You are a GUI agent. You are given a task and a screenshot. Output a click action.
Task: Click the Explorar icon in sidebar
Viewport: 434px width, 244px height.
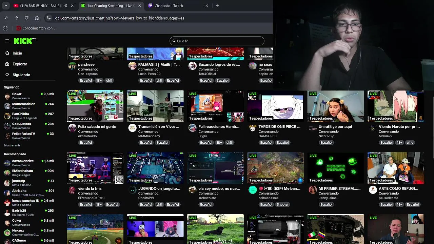tap(7, 64)
